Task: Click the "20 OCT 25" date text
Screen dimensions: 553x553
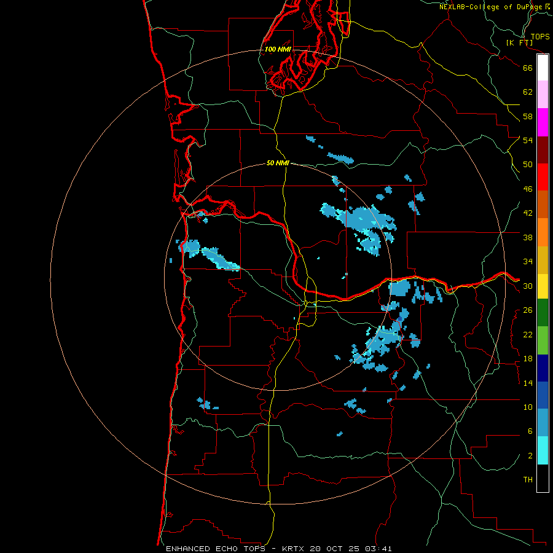Action: tap(335, 549)
